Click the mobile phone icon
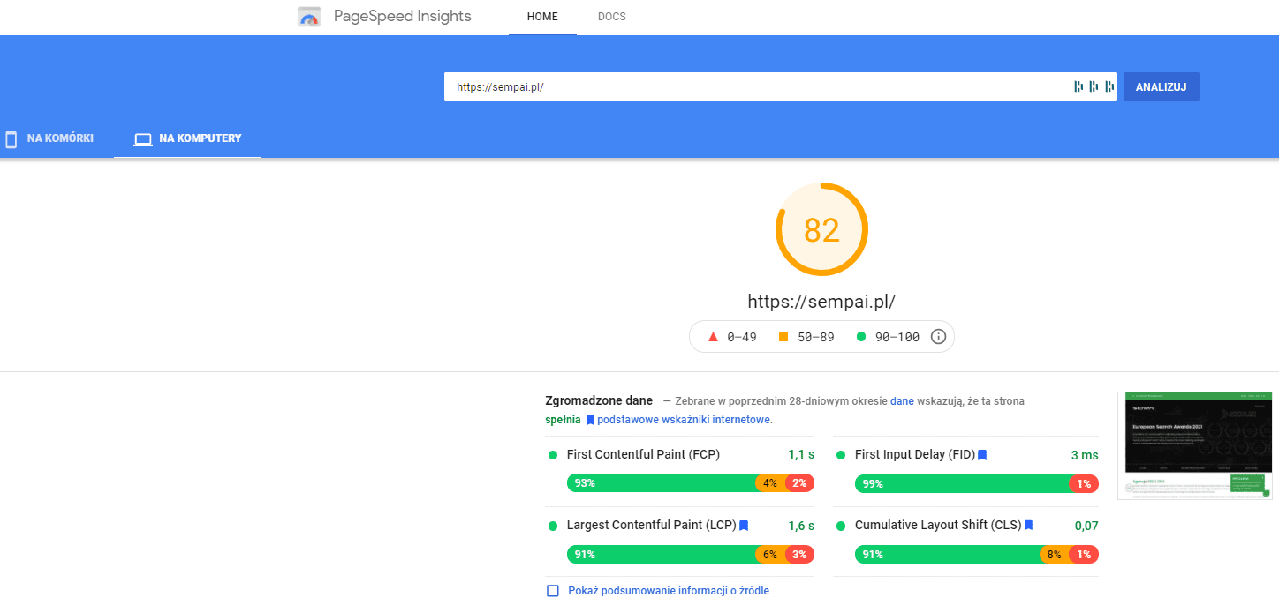The image size is (1279, 605). 11,139
